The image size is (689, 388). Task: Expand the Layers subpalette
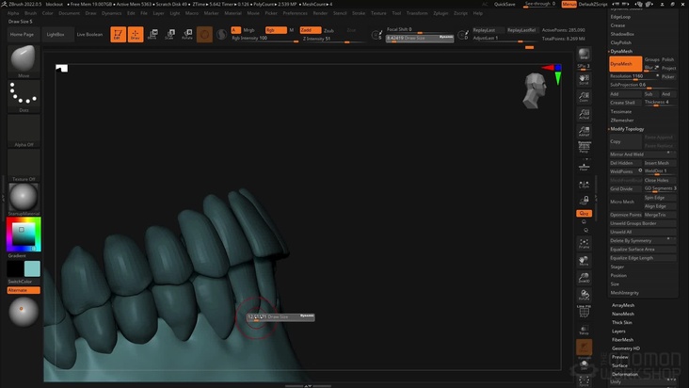coord(618,331)
